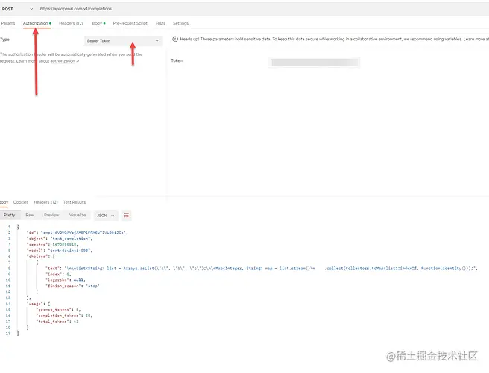
Task: Click the "usage" key in response
Action: pyautogui.click(x=35, y=304)
